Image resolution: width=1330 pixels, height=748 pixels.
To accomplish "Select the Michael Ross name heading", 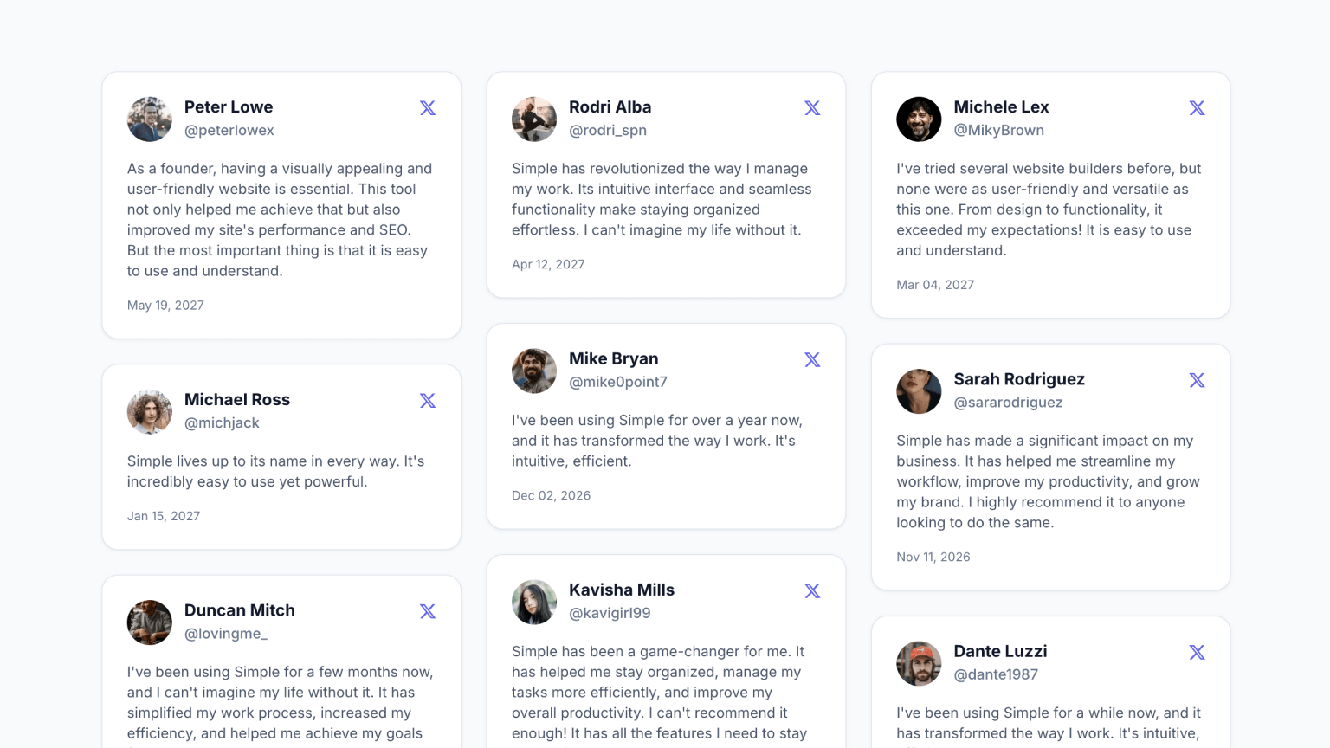I will (237, 400).
